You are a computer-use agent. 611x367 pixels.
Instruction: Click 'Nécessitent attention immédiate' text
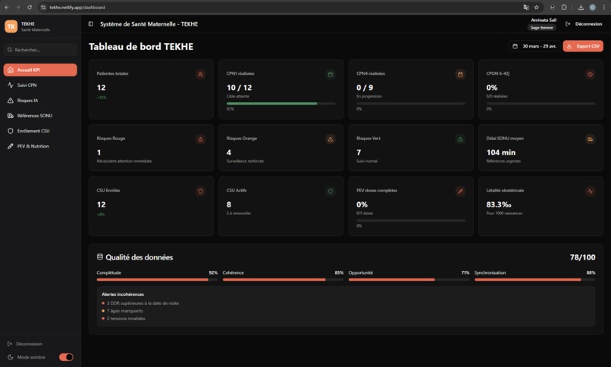click(124, 161)
